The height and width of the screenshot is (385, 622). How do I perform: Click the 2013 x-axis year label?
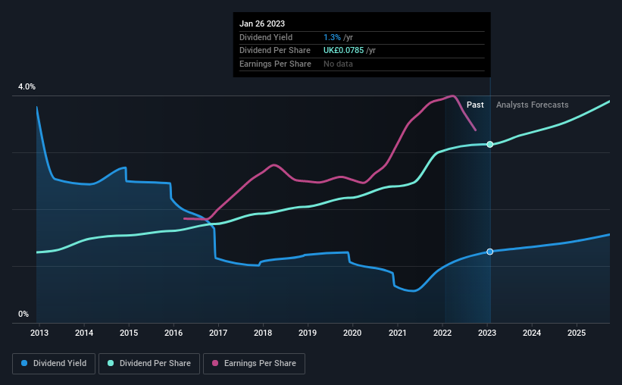click(x=39, y=333)
